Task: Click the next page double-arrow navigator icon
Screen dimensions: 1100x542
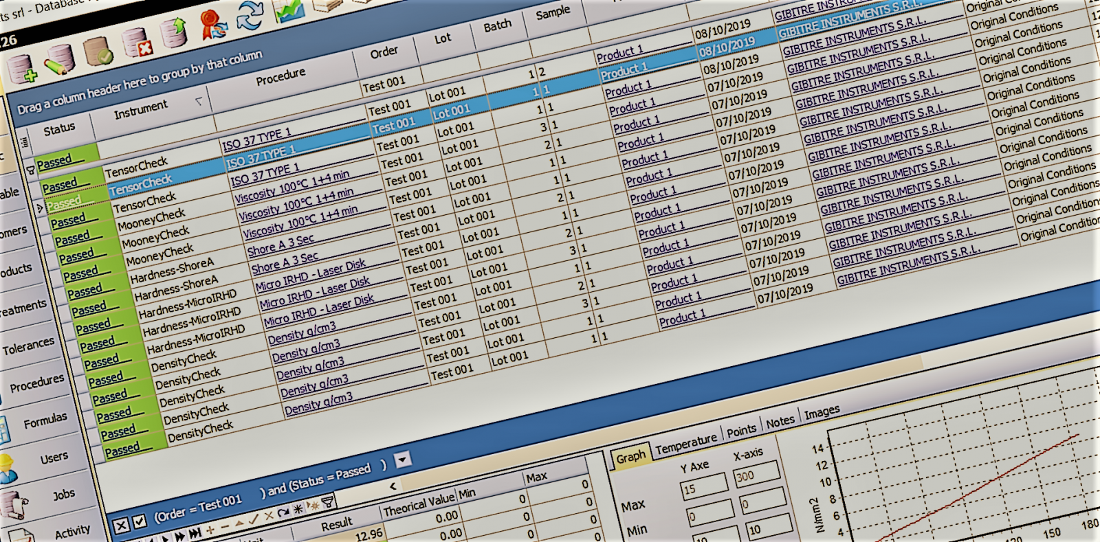Action: pos(180,536)
